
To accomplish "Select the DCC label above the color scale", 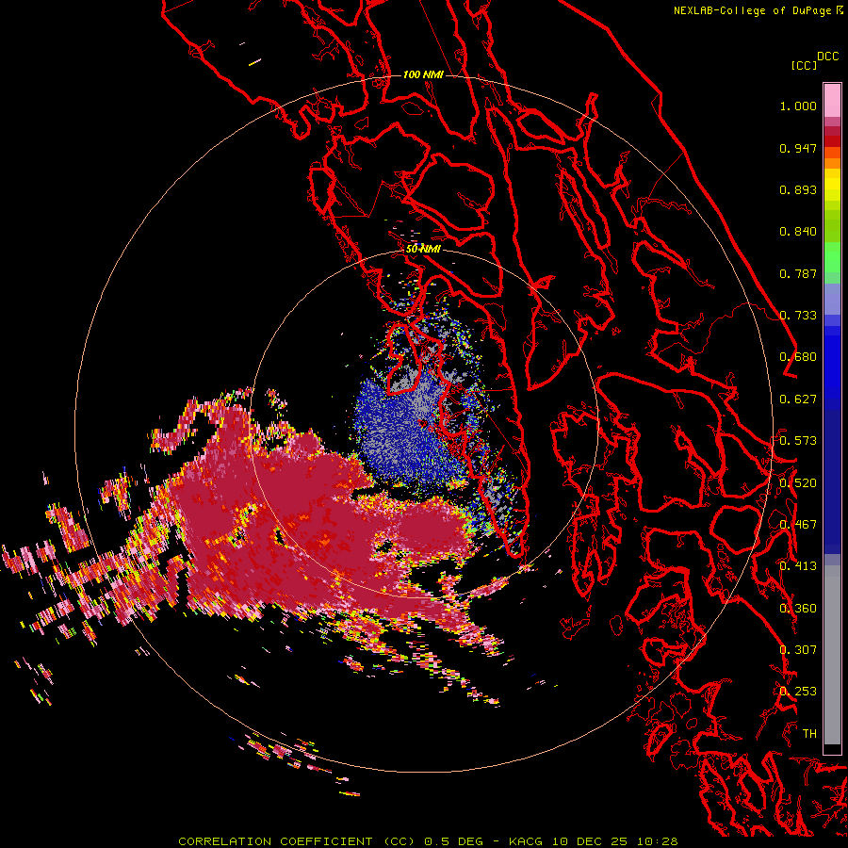I will (827, 57).
